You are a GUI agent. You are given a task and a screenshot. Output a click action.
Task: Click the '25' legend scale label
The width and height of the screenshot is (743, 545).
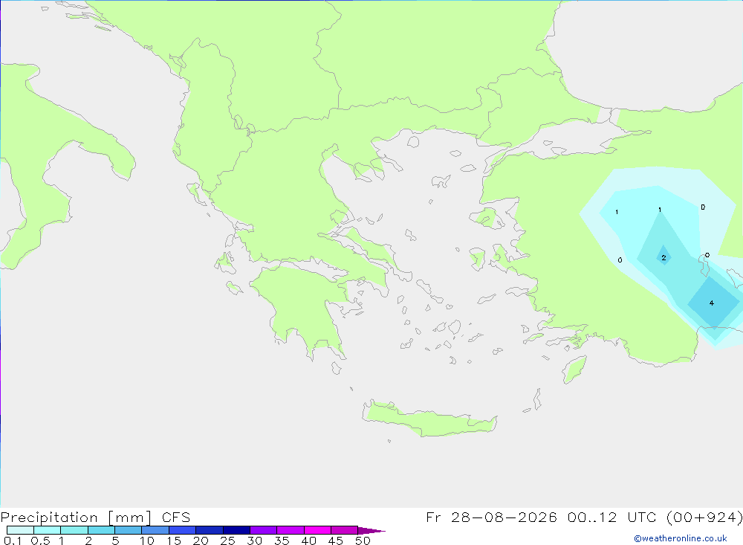click(x=228, y=541)
